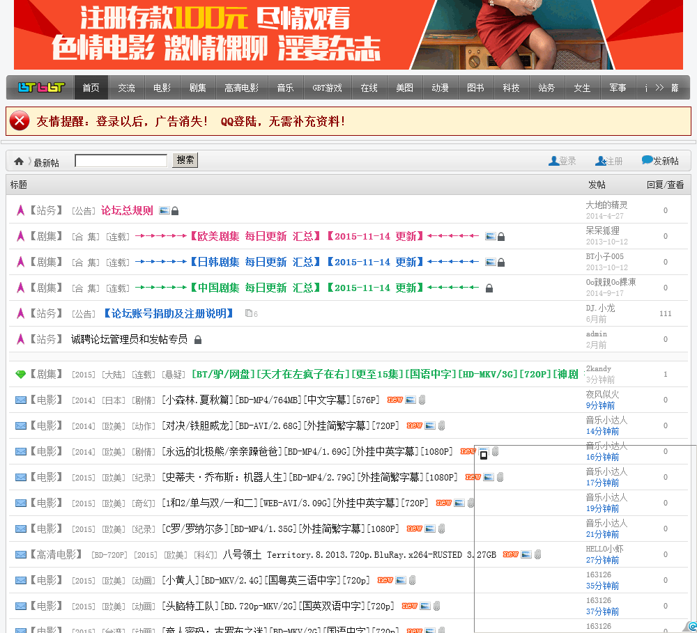Click author name 夜风似火

tap(602, 394)
